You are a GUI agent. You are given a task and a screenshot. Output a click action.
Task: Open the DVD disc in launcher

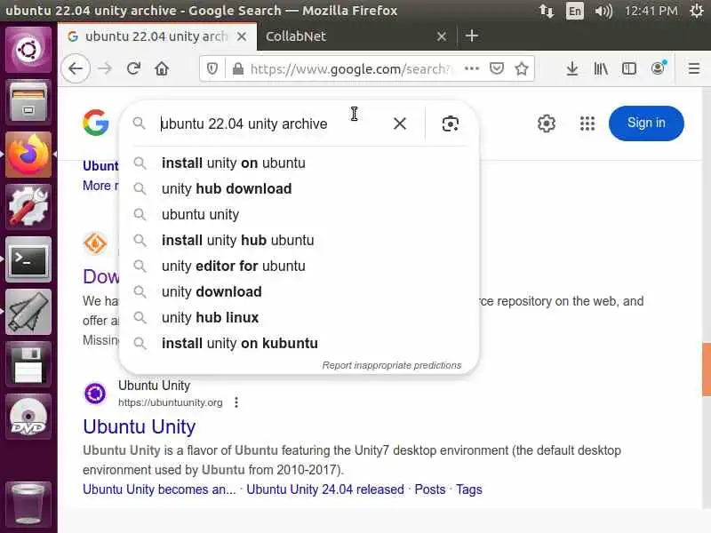(28, 417)
